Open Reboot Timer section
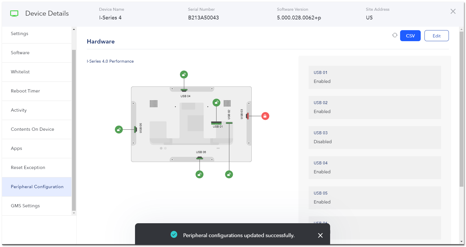 click(37, 91)
